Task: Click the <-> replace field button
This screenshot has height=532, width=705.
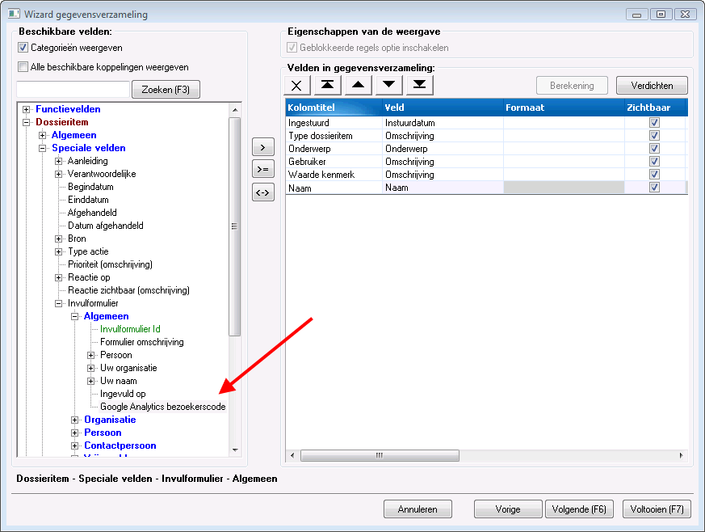Action: tap(263, 192)
